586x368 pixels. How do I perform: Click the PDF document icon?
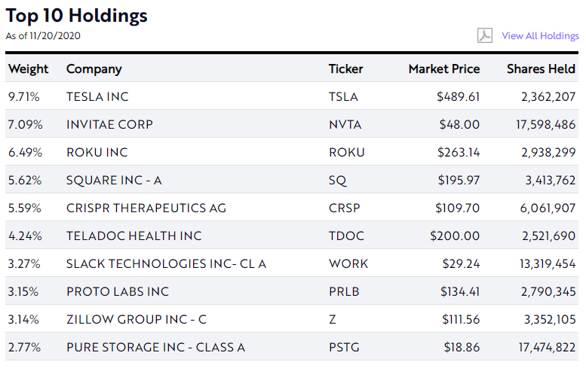point(484,36)
